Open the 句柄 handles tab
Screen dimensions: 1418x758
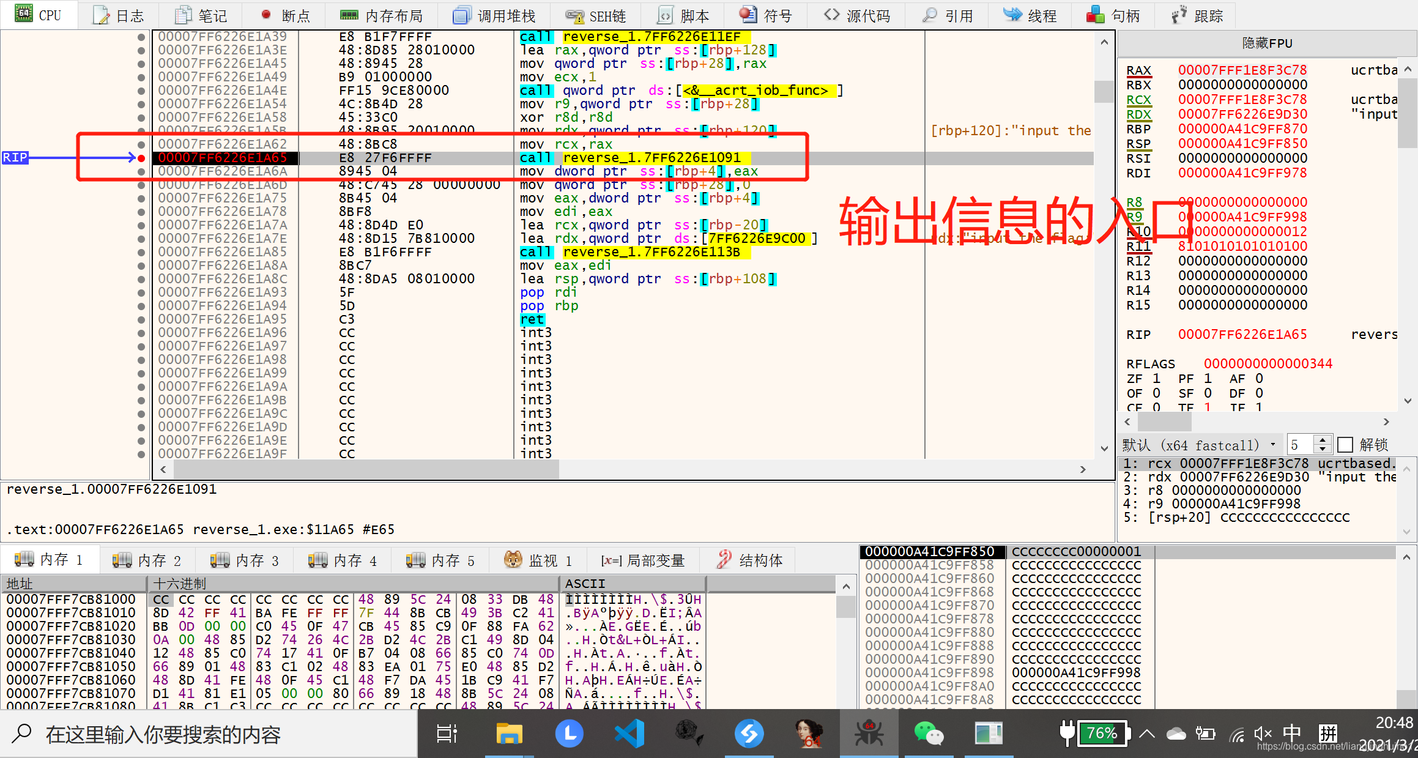(x=1113, y=15)
